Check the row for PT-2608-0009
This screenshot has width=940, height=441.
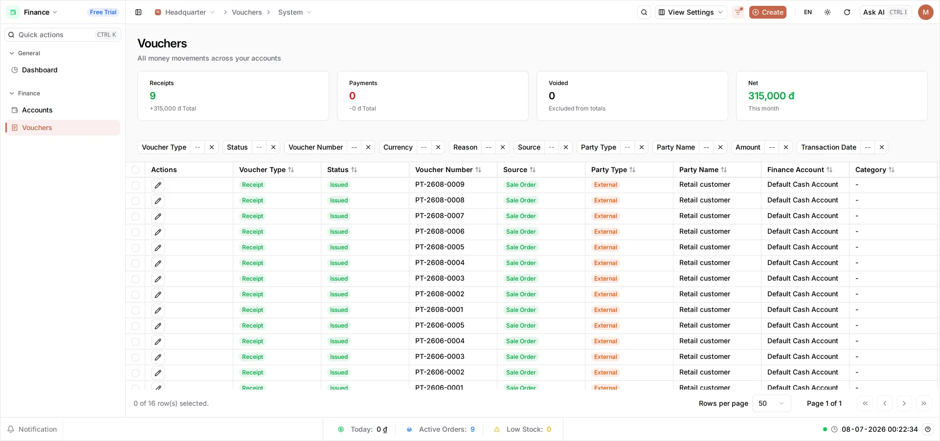tap(135, 185)
